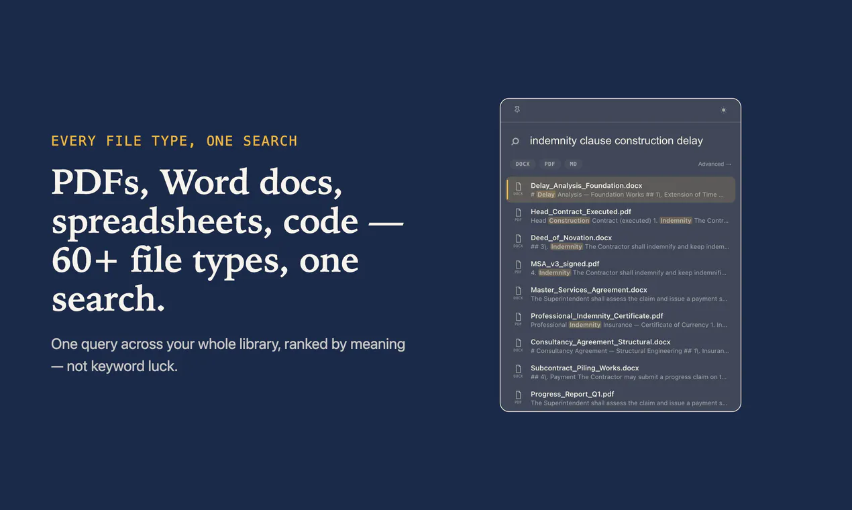Click file icon of MSA_v3_signed.pdf

tap(518, 265)
